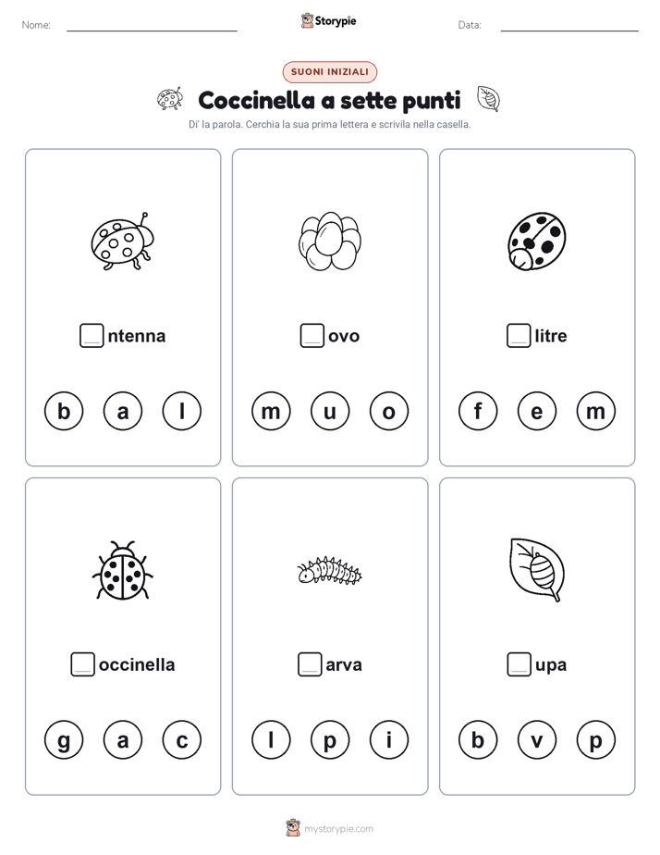This screenshot has width=660, height=855.
Task: Click the egg cluster picture
Action: 329,241
